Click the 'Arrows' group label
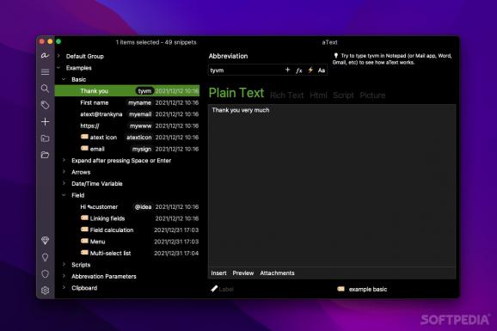 (81, 172)
